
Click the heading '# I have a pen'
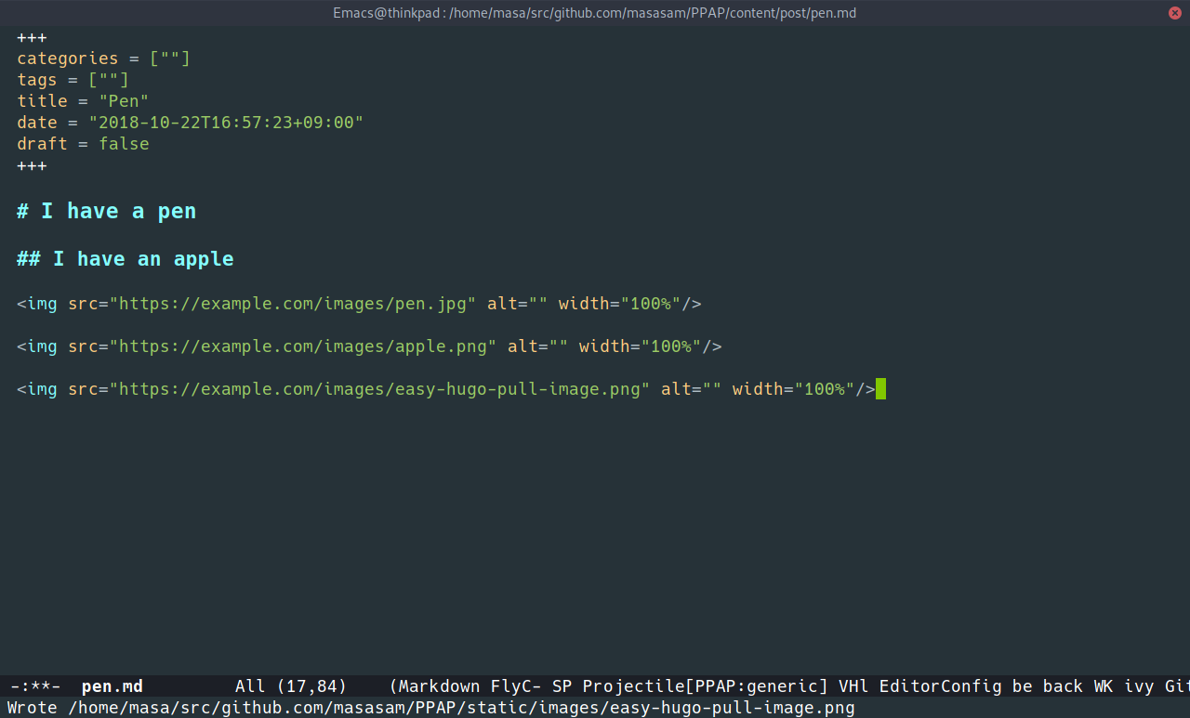(x=107, y=211)
